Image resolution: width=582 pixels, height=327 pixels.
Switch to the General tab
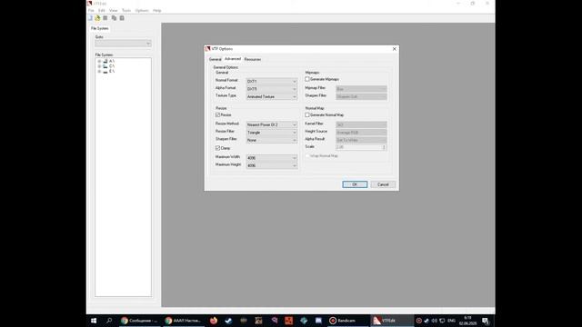[x=215, y=59]
